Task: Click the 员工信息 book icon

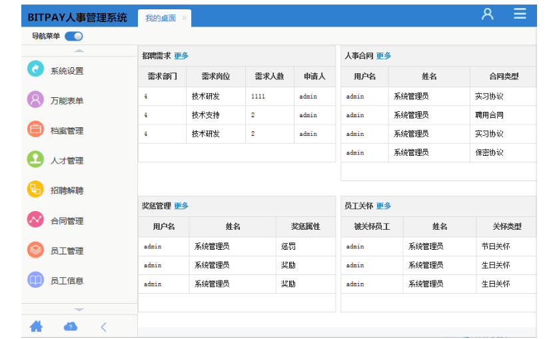Action: 35,280
